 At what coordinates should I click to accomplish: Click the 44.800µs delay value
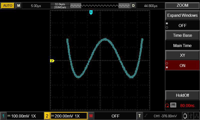tap(151, 6)
